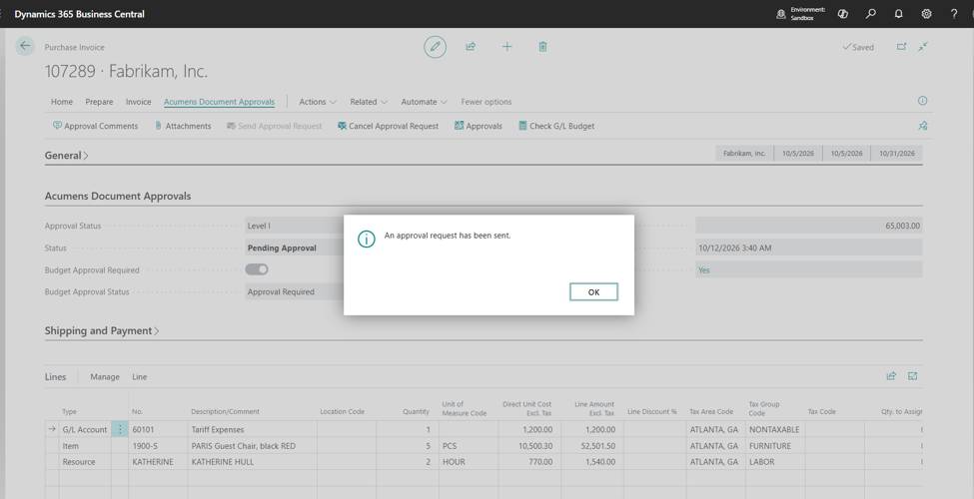The image size is (974, 499).
Task: Collapse the page with arrows icon
Action: pos(923,47)
